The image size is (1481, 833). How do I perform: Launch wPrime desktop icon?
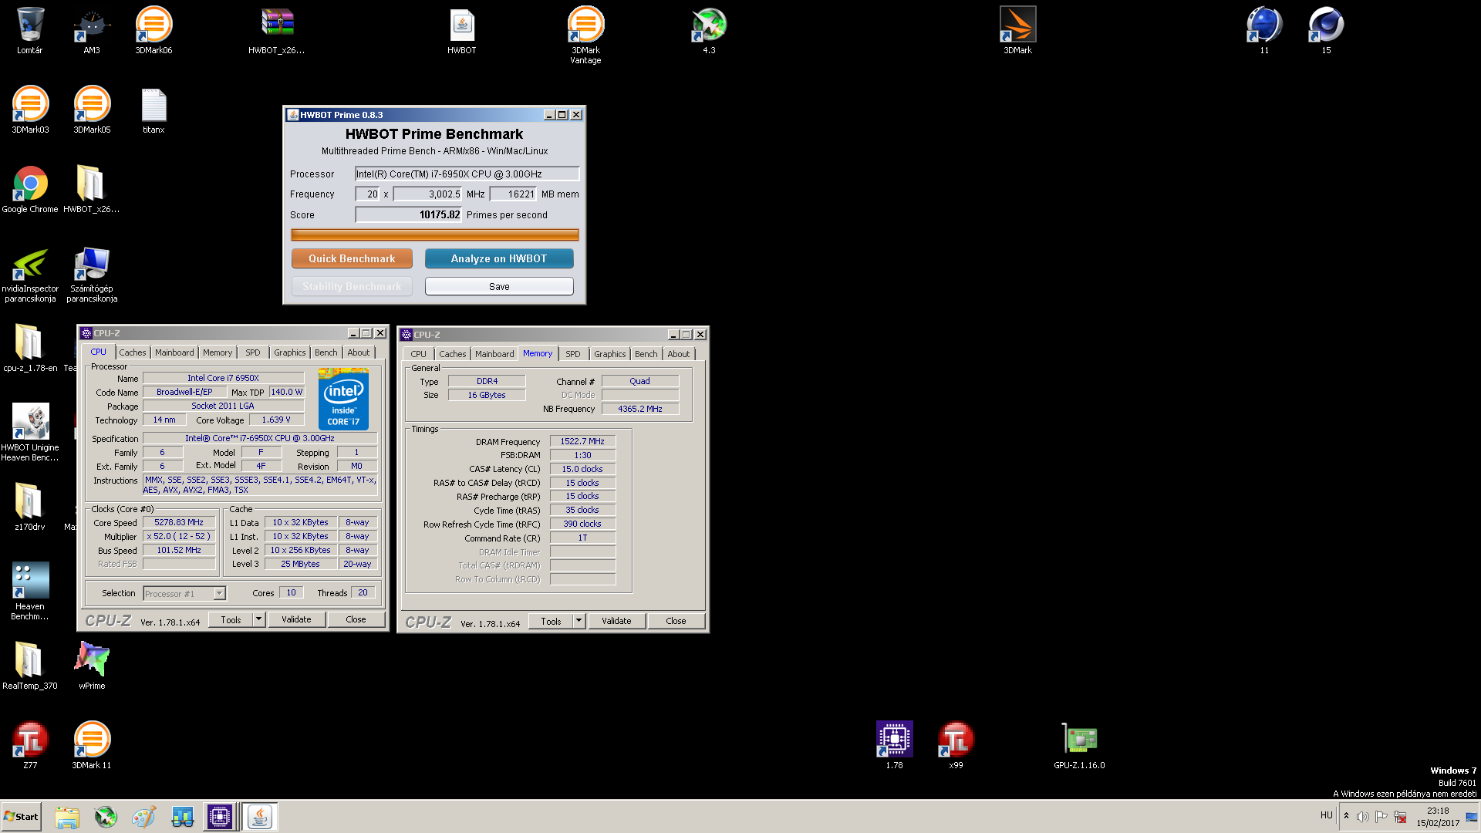(x=92, y=666)
